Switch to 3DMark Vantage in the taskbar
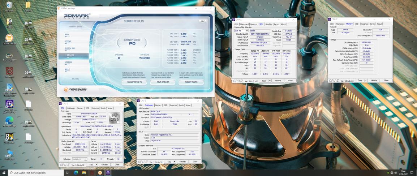Image resolution: width=417 pixels, height=176 pixels. [x=100, y=172]
